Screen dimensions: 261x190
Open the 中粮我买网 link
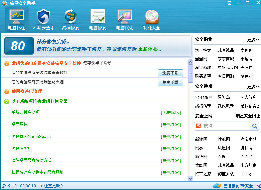228,68
